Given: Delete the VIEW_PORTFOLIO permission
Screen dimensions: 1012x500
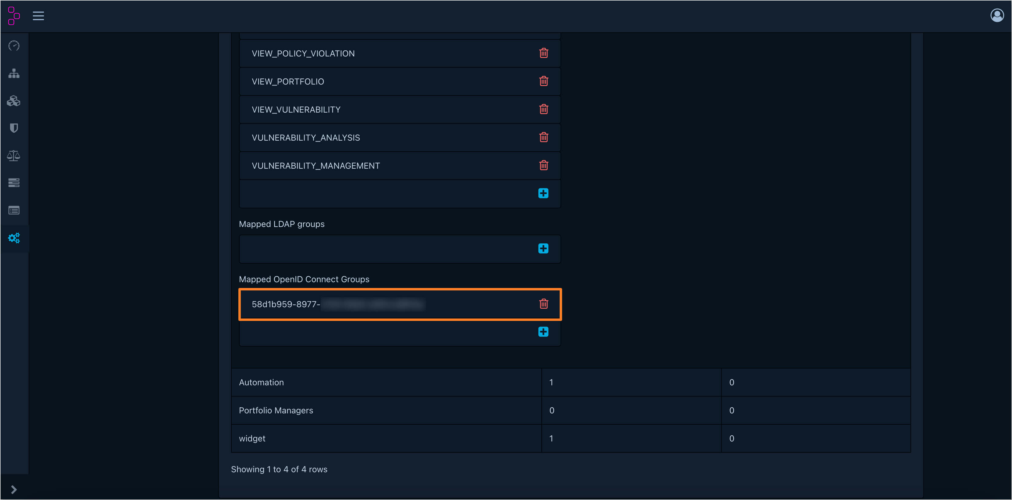Looking at the screenshot, I should [x=543, y=81].
